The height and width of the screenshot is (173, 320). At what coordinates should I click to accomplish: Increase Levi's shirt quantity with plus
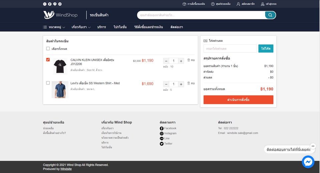tap(181, 84)
